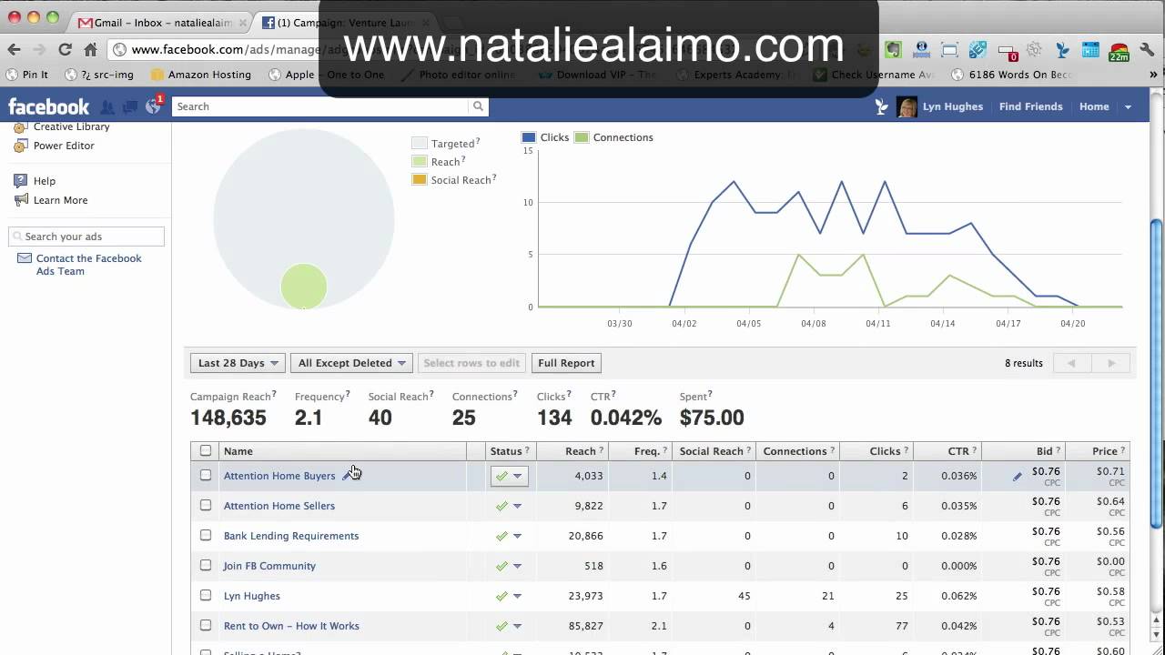The image size is (1165, 655).
Task: Click the search magnifier button
Action: (478, 106)
